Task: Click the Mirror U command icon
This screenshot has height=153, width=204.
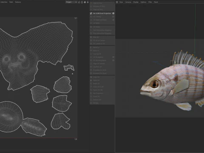Action: click(91, 48)
